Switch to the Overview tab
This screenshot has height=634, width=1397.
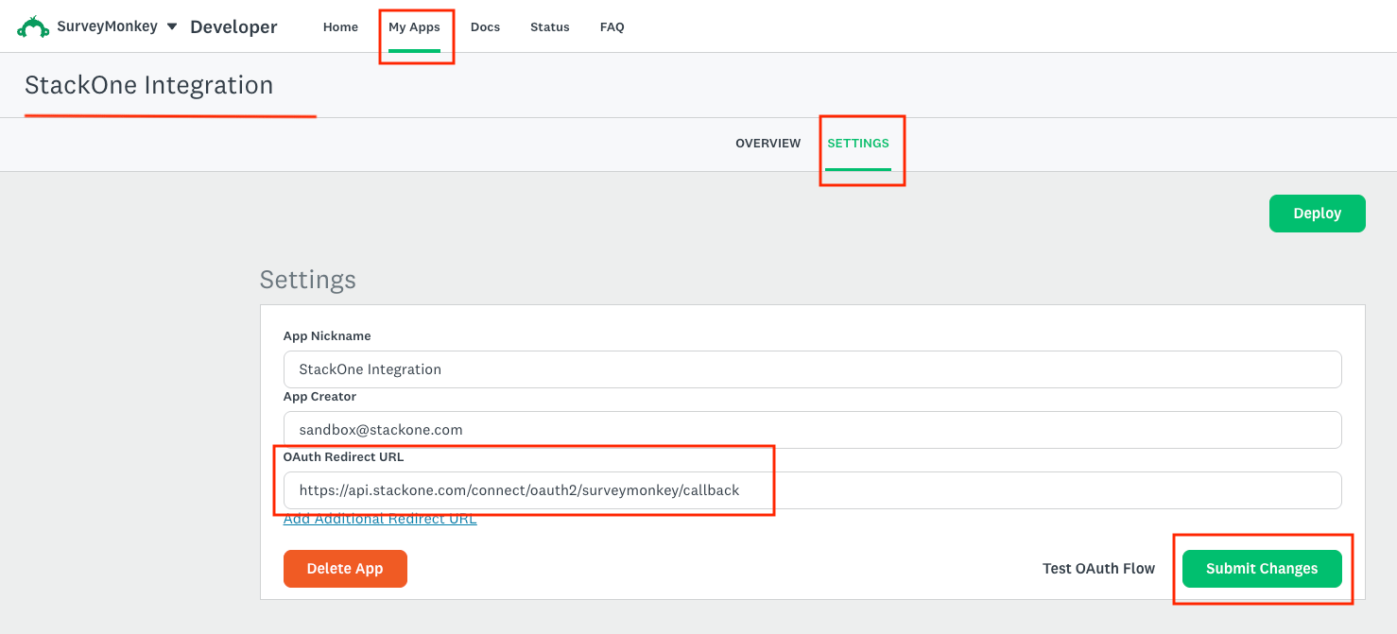[x=768, y=144]
